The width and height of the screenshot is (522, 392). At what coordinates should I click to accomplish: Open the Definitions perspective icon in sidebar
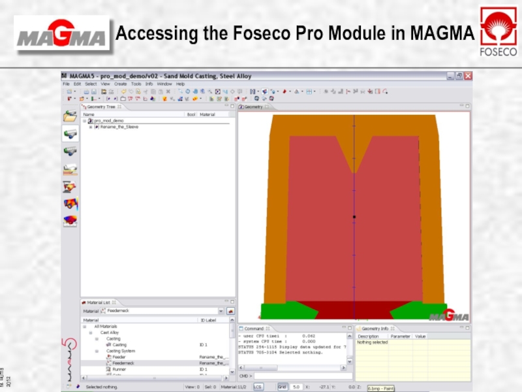(x=70, y=169)
